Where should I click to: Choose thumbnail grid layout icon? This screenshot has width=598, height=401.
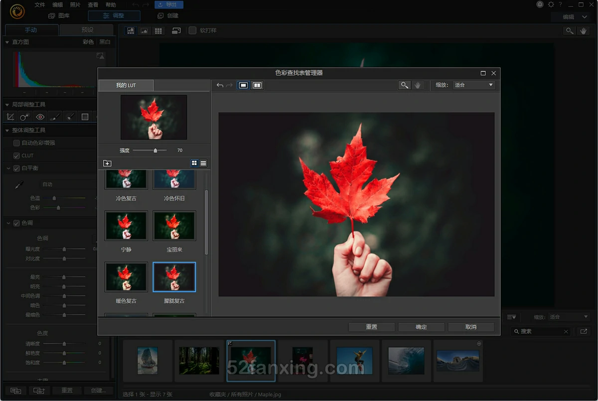(x=158, y=30)
